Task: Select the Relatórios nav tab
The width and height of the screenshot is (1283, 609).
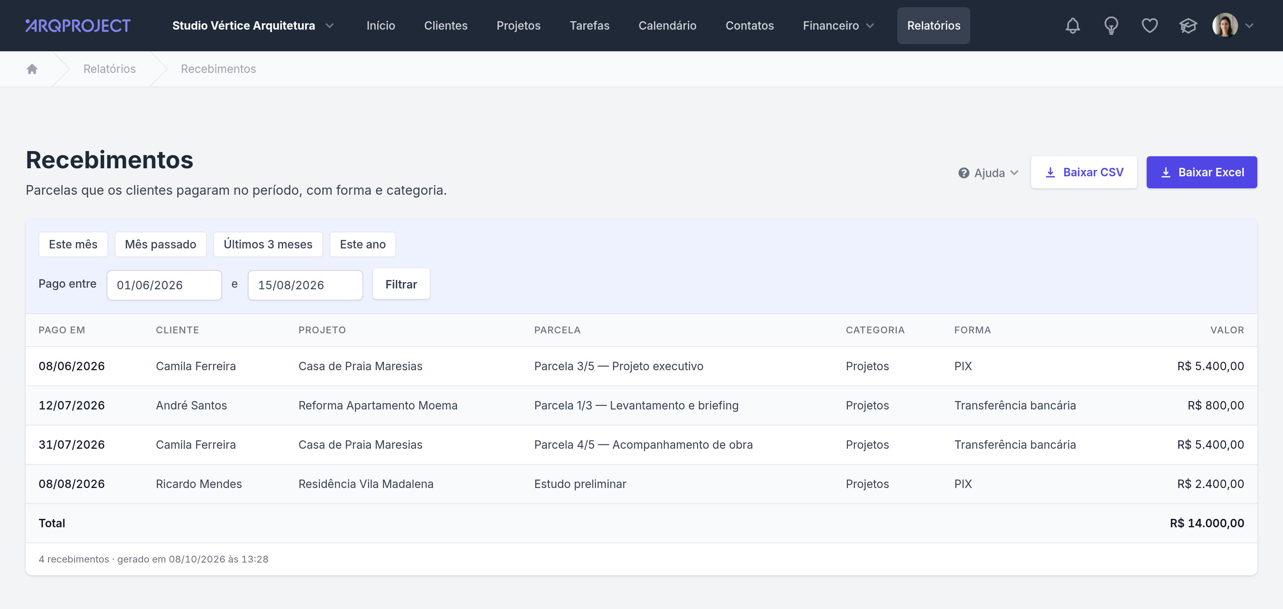Action: (x=933, y=25)
